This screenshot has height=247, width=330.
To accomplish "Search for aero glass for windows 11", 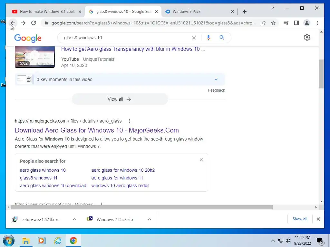I will pyautogui.click(x=117, y=178).
